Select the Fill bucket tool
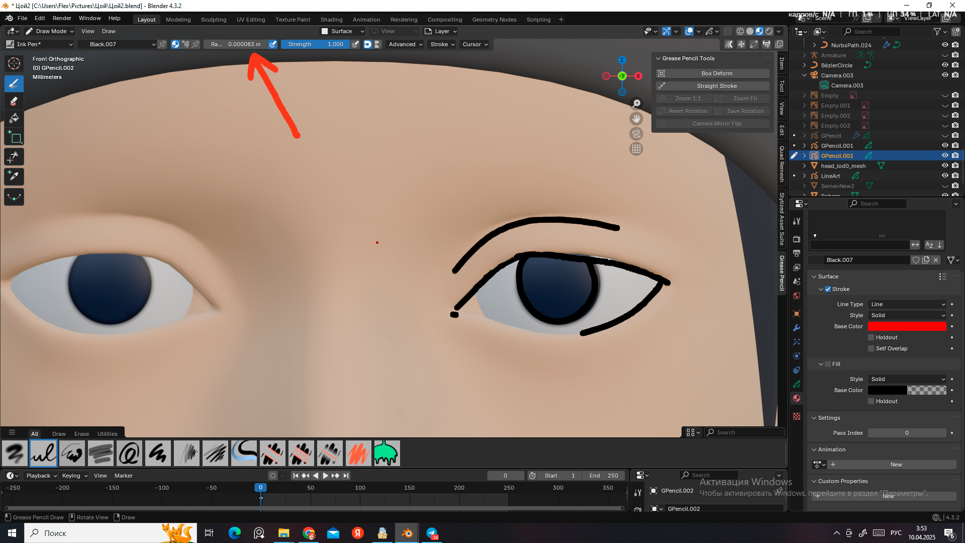 (x=14, y=119)
